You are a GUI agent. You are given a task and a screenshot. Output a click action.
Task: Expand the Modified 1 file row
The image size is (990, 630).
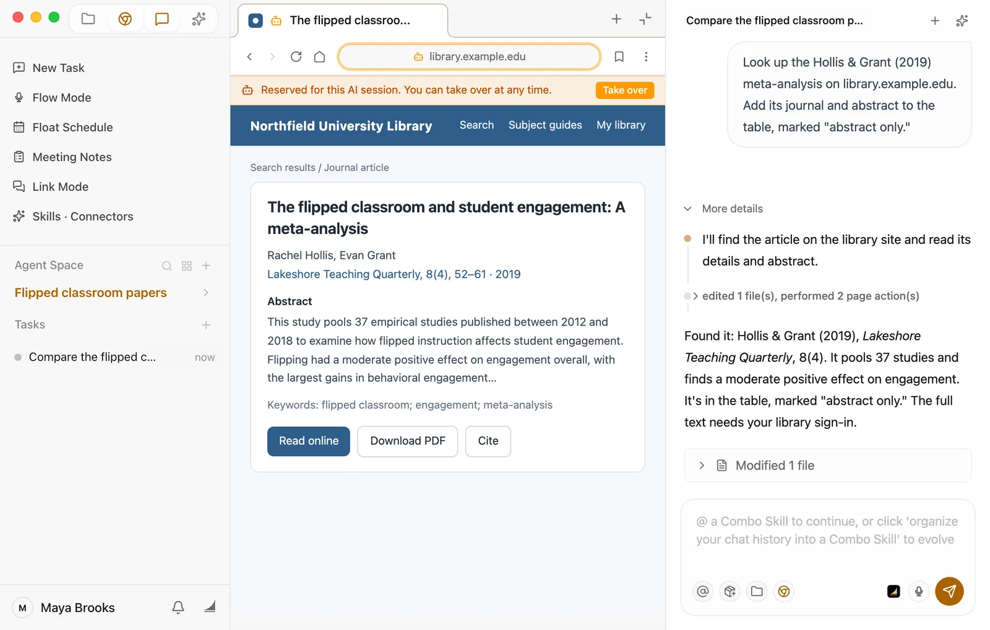[x=827, y=465]
